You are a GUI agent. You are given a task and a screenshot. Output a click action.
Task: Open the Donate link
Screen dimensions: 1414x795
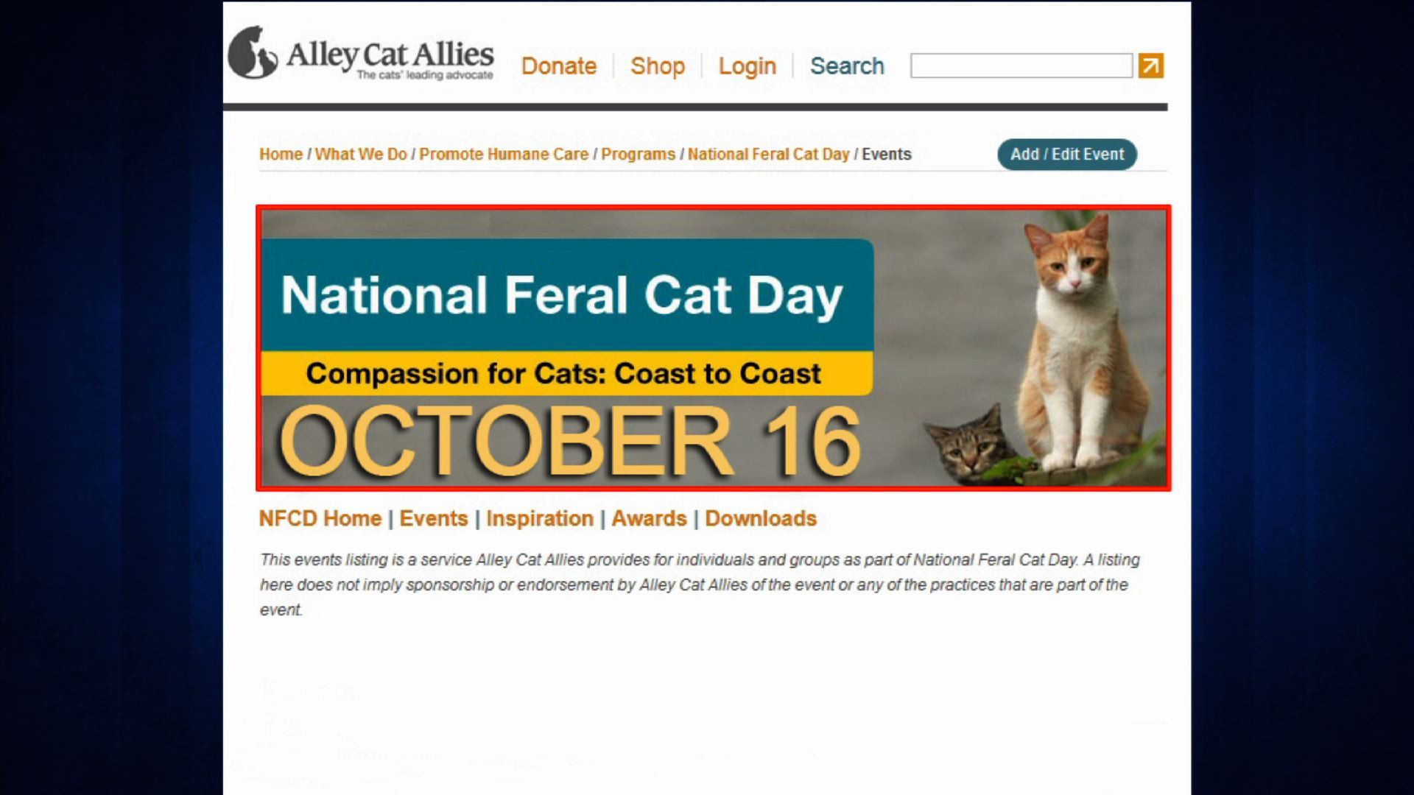point(558,66)
